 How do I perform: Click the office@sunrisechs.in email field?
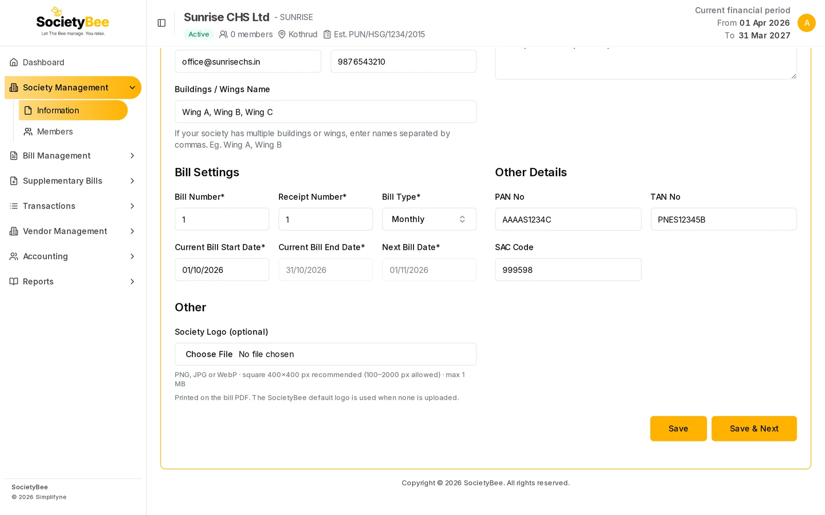248,61
